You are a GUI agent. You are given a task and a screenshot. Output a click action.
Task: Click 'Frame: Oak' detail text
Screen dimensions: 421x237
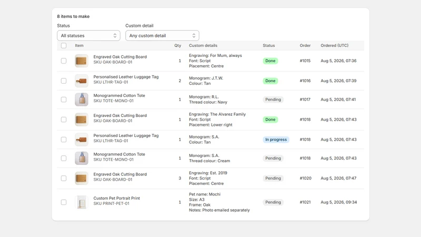(199, 205)
